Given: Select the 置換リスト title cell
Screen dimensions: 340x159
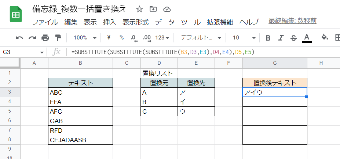Looking at the screenshot, I should tap(159, 73).
